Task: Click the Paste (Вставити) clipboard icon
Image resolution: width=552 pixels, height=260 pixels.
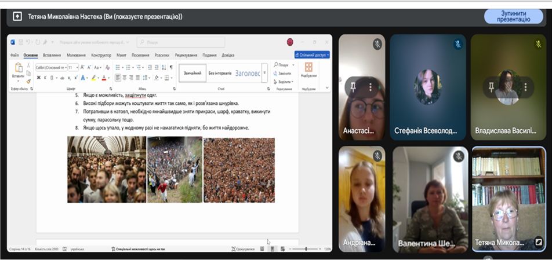Action: tap(18, 69)
